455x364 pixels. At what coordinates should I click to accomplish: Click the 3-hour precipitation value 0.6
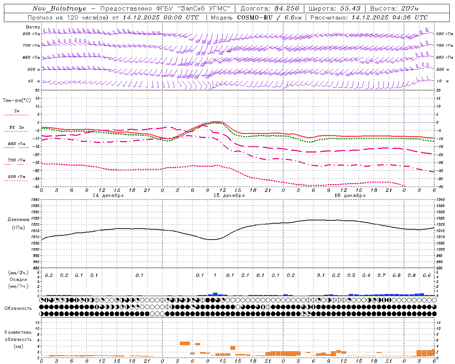(x=427, y=275)
